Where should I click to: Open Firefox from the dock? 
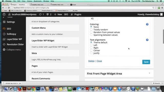click(x=20, y=89)
